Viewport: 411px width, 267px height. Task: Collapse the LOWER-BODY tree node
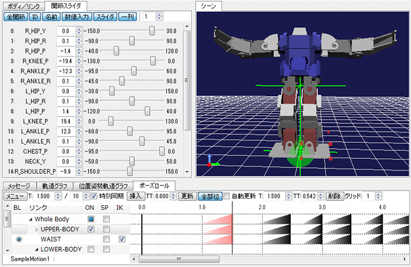(35, 249)
